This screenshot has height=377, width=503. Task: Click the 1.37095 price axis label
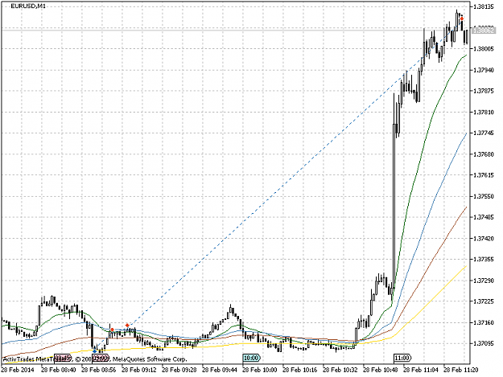(x=484, y=343)
